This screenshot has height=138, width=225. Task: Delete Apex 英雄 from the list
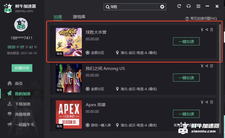(x=211, y=102)
